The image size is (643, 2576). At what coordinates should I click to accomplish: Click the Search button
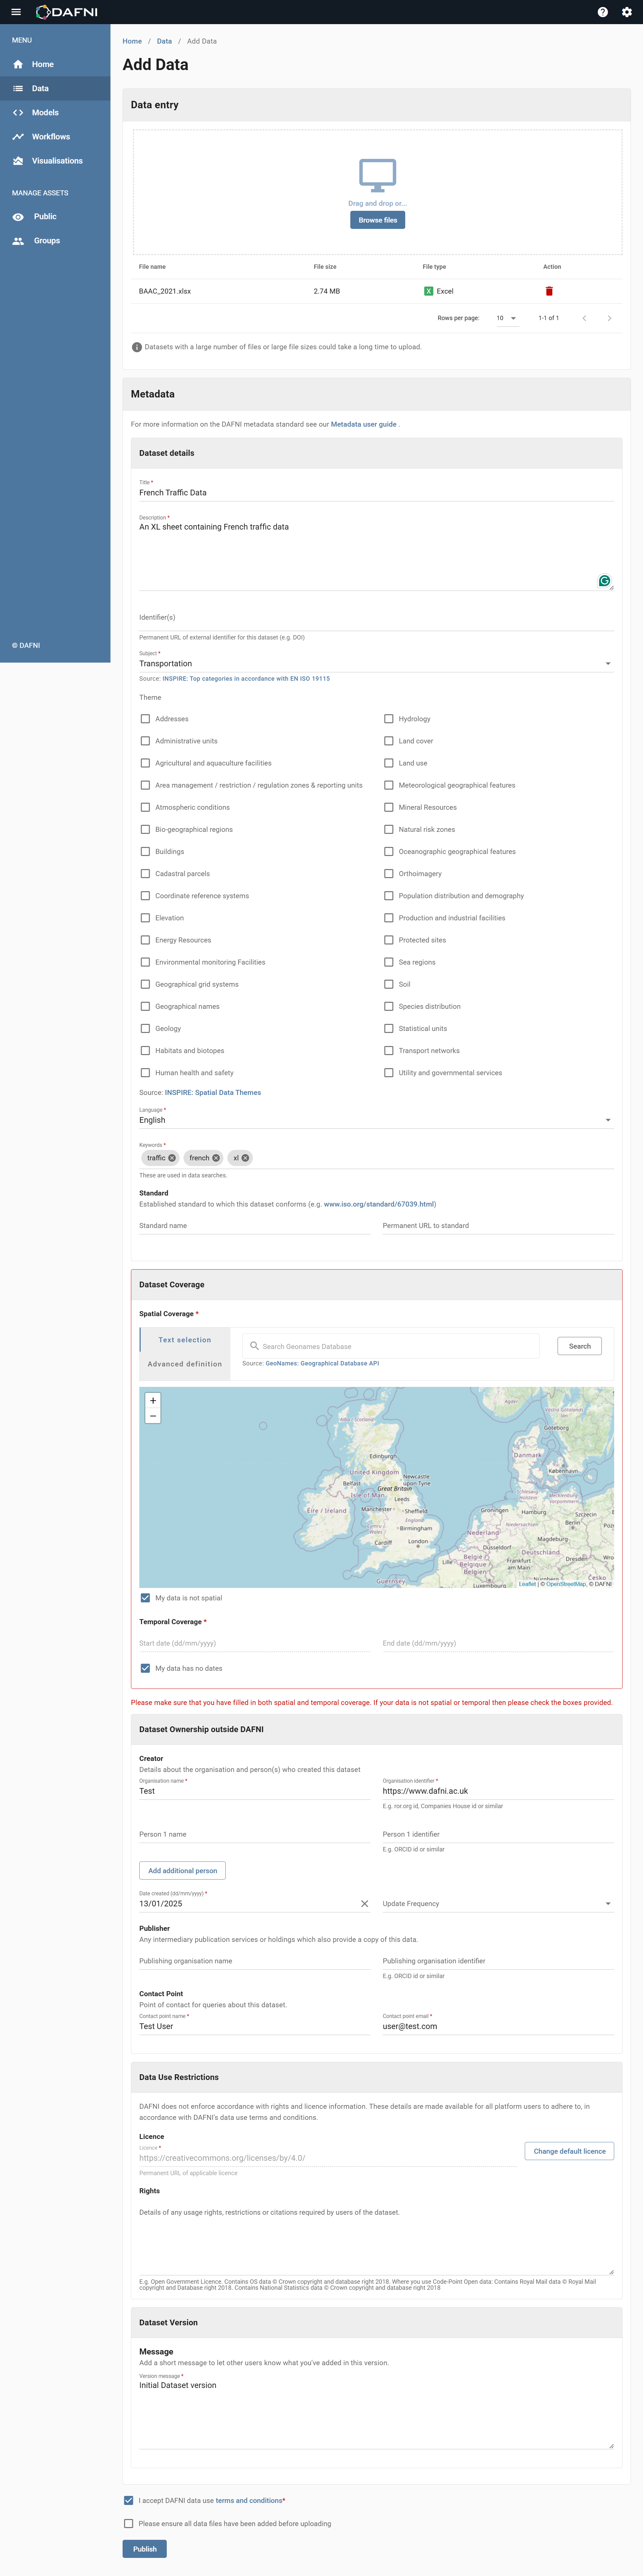click(580, 1346)
